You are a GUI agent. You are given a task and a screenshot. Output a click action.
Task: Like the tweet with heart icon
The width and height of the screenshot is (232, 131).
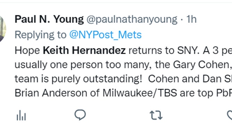230,115
